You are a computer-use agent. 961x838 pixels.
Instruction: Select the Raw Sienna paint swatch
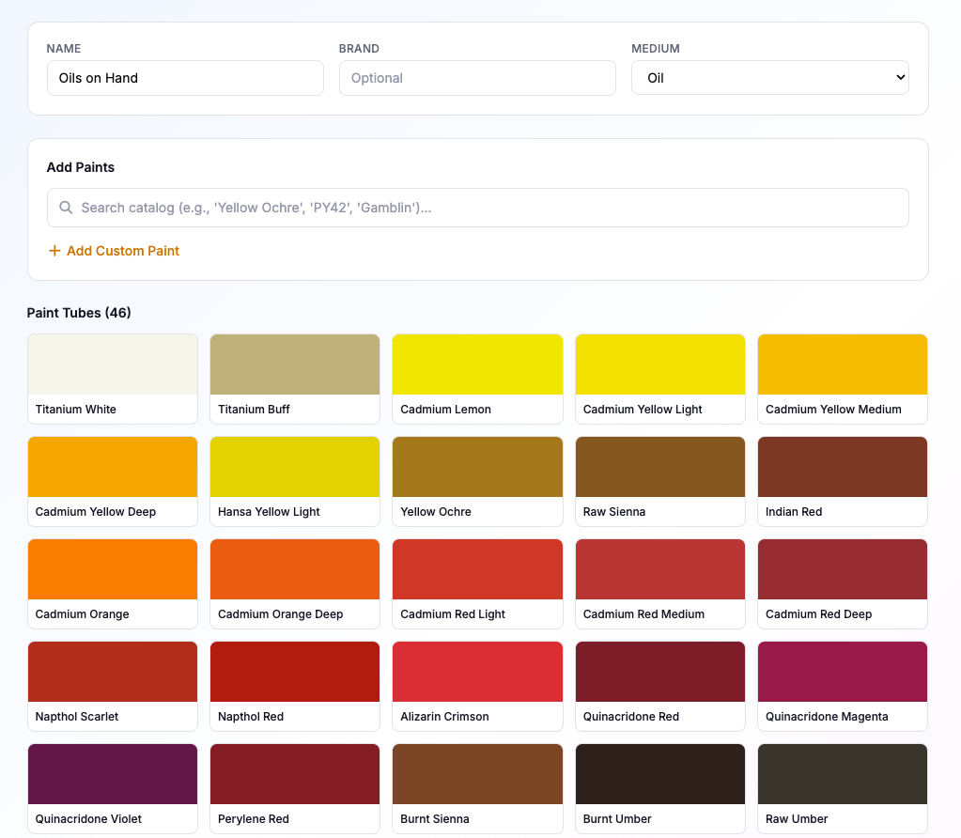[660, 467]
